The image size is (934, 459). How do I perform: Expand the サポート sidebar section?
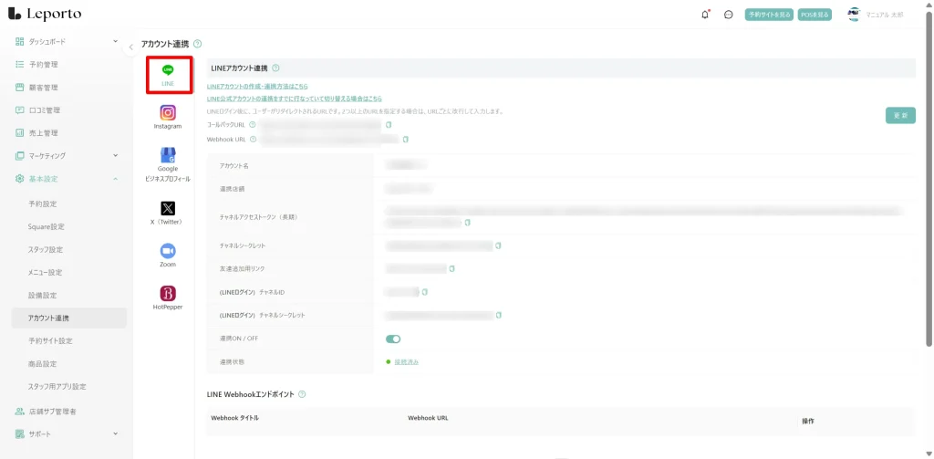[x=115, y=434]
